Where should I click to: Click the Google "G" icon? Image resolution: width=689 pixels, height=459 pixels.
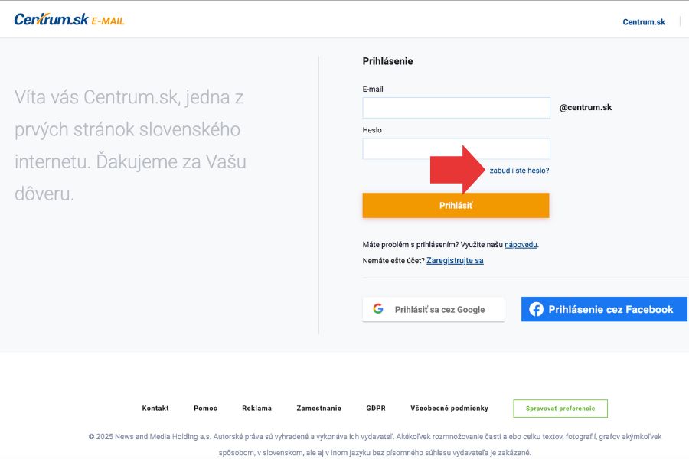(x=378, y=309)
